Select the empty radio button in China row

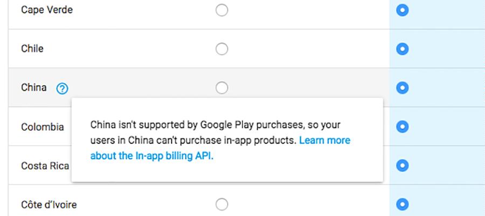(x=222, y=88)
